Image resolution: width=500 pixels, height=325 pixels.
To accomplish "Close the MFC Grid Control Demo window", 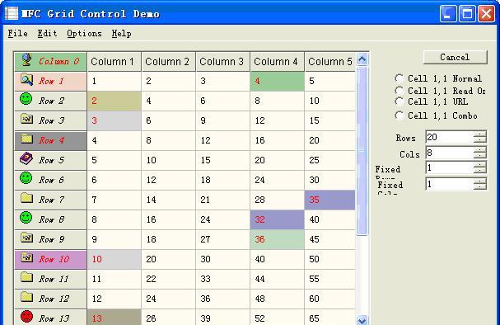I will pos(486,14).
